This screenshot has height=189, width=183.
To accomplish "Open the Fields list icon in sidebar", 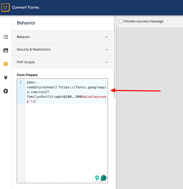I will pos(6,37).
